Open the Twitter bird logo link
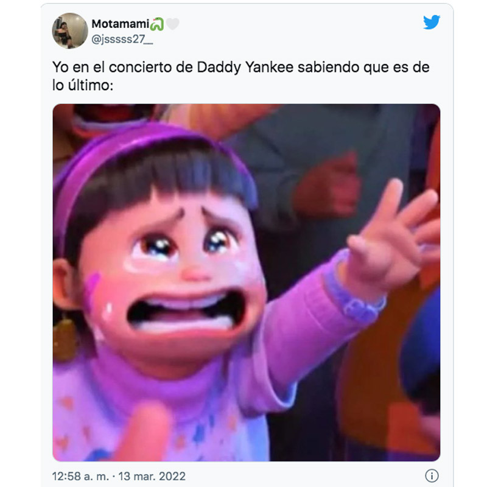 click(432, 23)
